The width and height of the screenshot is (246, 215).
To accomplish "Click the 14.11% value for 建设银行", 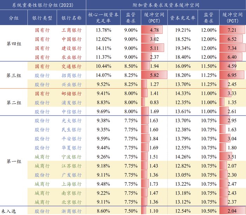I will (x=103, y=48).
